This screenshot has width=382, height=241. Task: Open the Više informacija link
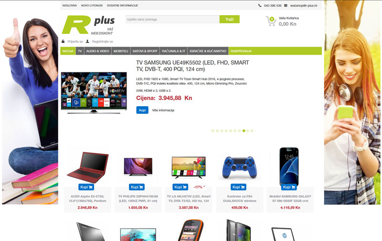point(163,110)
